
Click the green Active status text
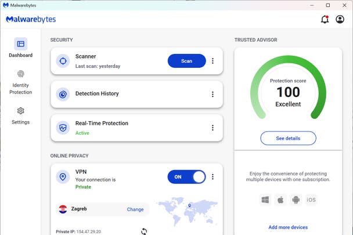82,133
